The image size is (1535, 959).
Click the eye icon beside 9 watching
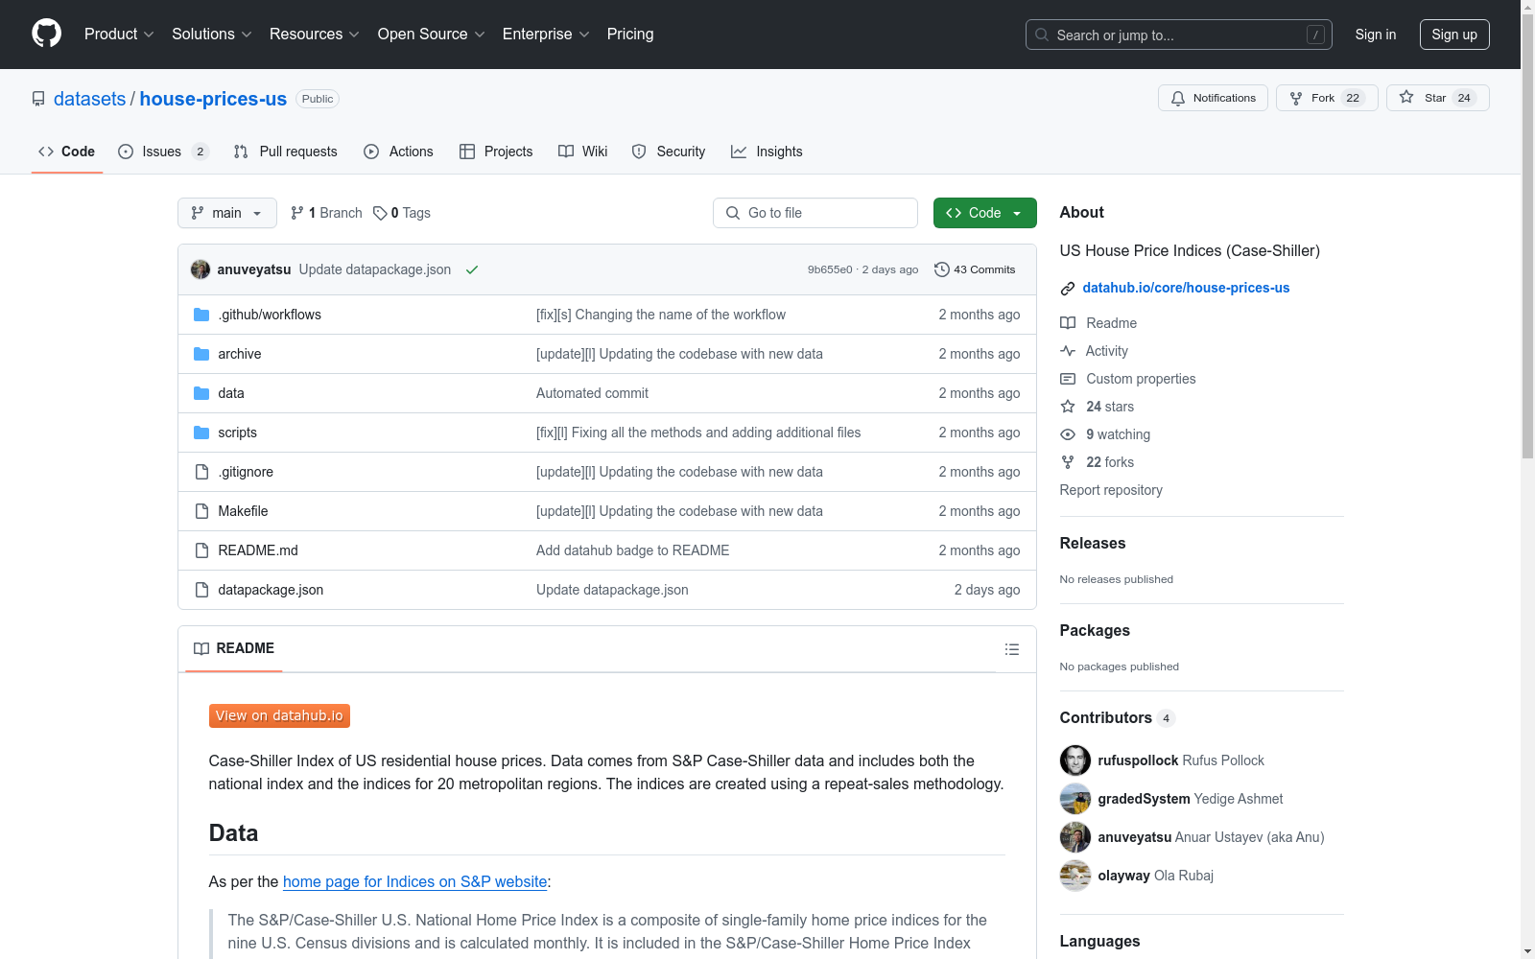click(1068, 434)
